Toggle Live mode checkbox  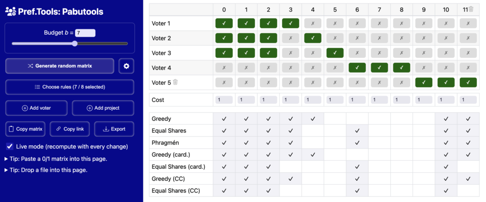click(10, 146)
